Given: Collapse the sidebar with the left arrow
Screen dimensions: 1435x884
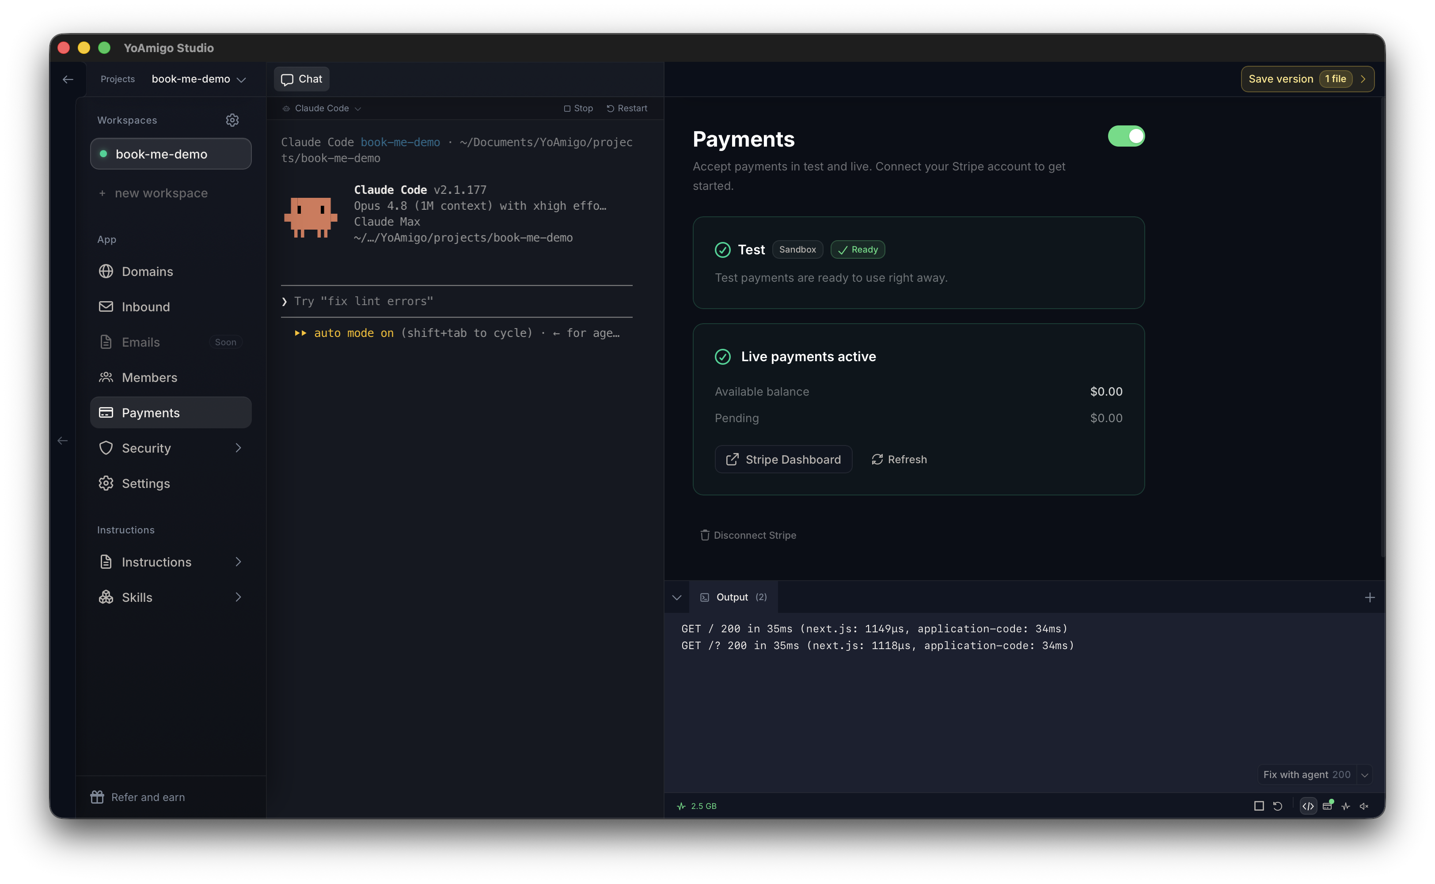Looking at the screenshot, I should [63, 441].
